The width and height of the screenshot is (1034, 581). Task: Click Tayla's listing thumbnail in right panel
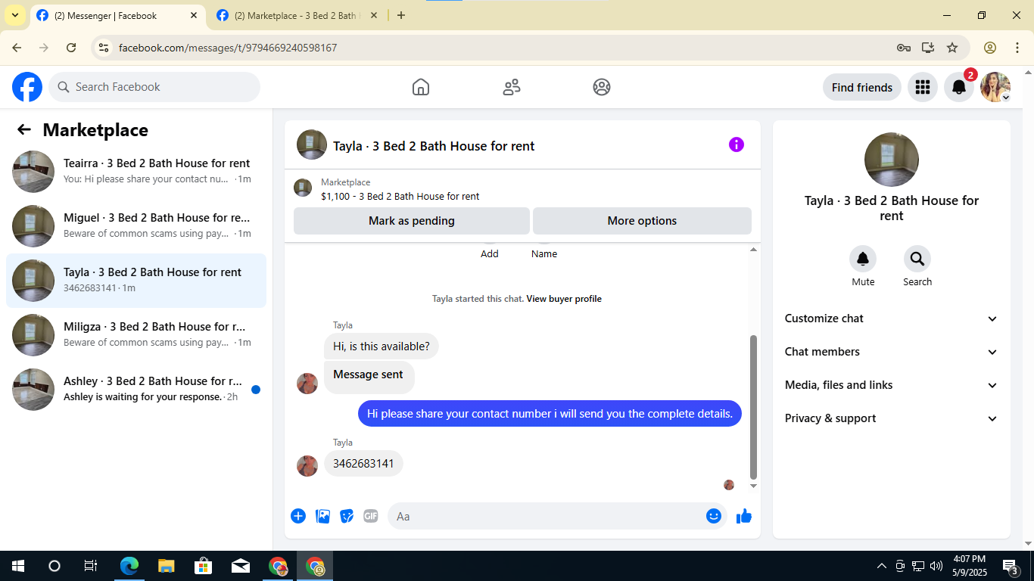892,160
